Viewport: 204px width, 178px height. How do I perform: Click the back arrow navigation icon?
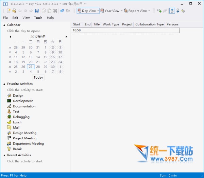[20, 11]
